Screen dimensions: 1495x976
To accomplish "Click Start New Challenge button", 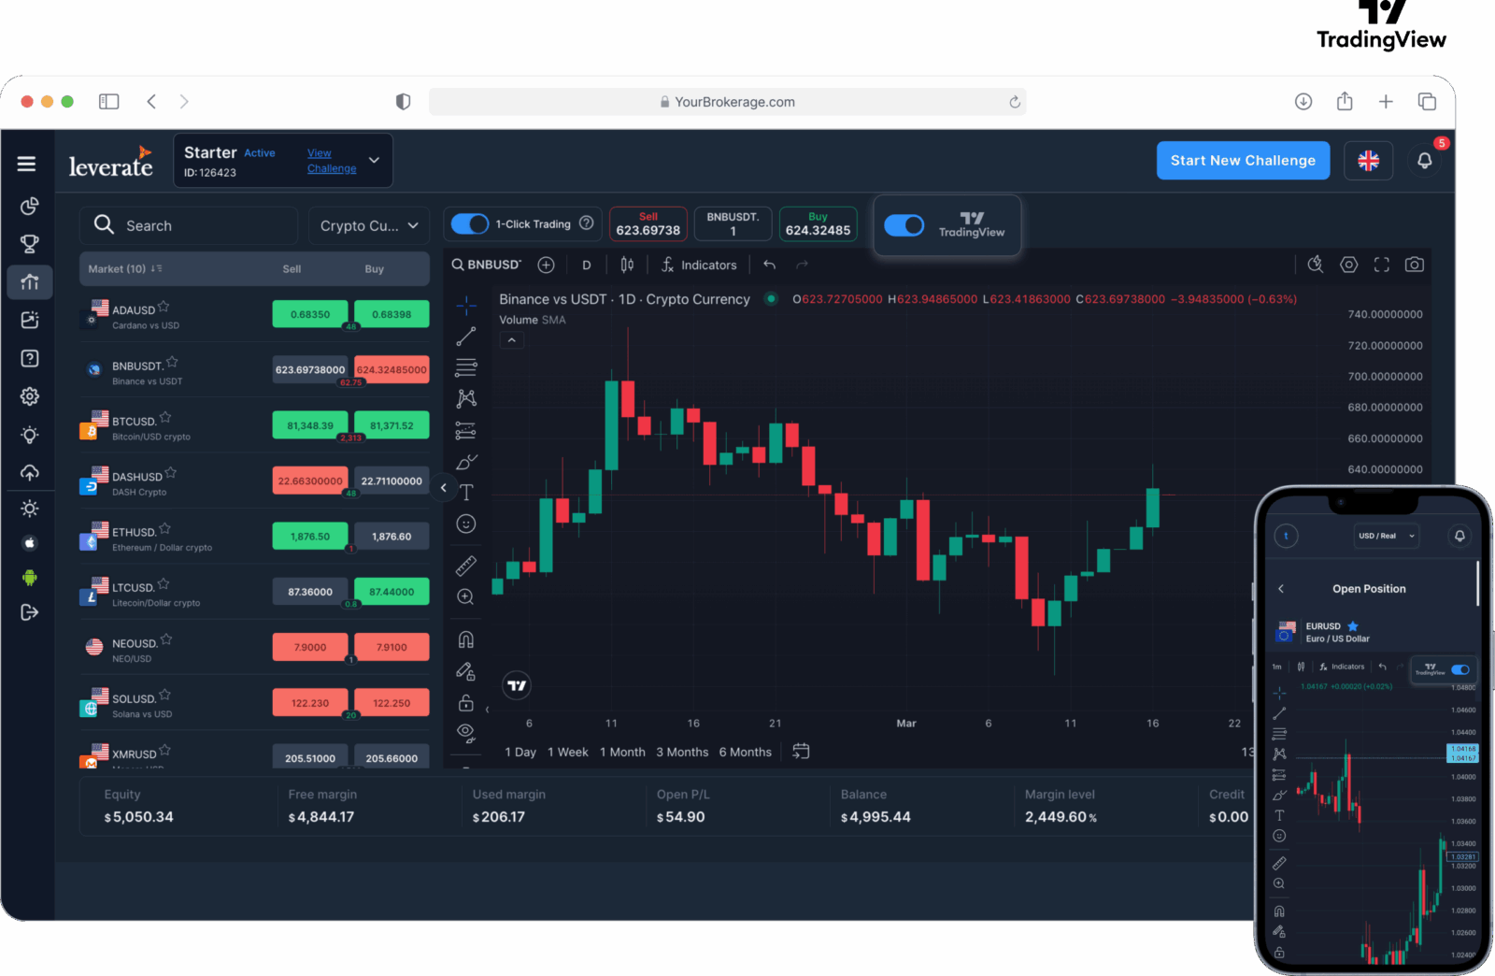I will (1243, 161).
